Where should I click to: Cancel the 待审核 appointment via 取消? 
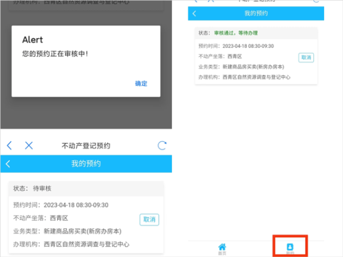pyautogui.click(x=149, y=219)
